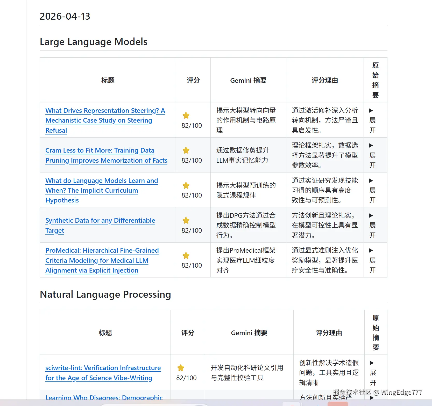Screen dimensions: 432x406
Task: Click the star icon in ProMedical row
Action: tap(186, 255)
